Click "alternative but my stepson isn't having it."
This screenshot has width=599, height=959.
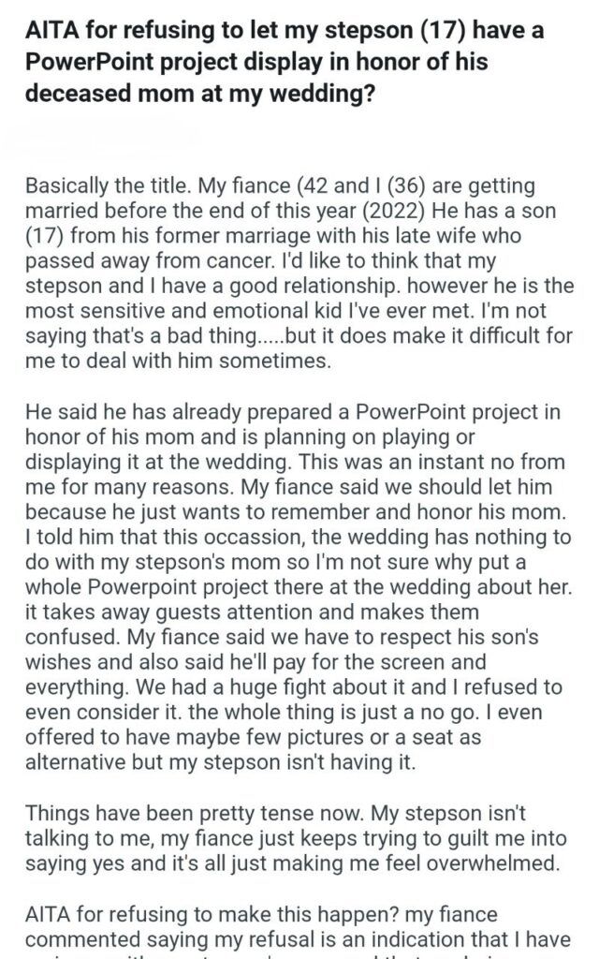(x=221, y=762)
